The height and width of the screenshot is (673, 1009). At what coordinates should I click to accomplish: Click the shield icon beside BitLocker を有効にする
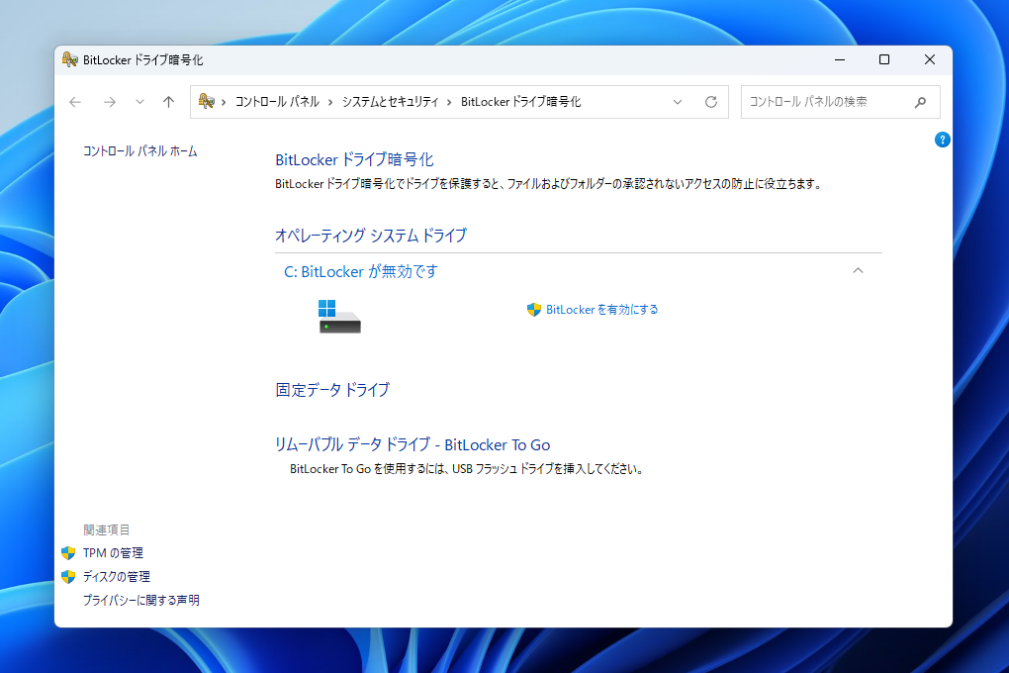coord(534,309)
